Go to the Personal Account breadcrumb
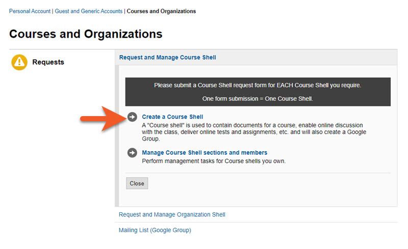The width and height of the screenshot is (408, 249). pyautogui.click(x=30, y=11)
